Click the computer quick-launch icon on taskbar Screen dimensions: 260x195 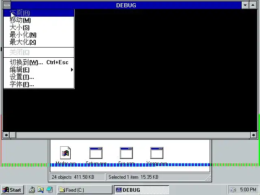point(50,190)
